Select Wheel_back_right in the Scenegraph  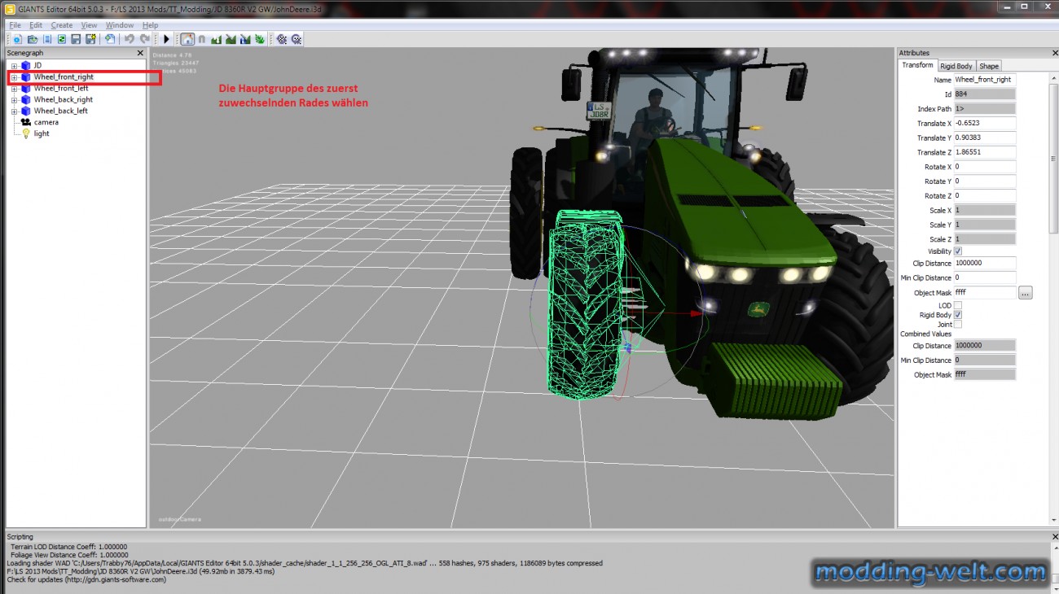point(64,99)
